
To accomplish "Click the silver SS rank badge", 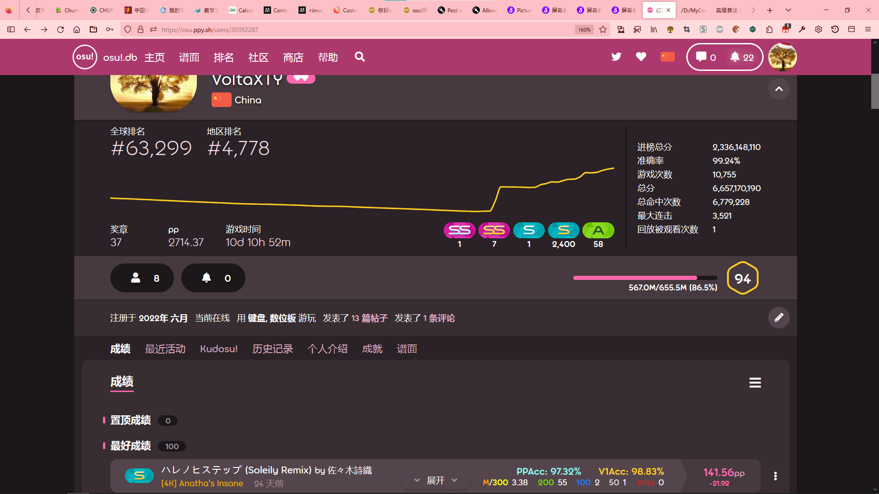I will click(459, 230).
